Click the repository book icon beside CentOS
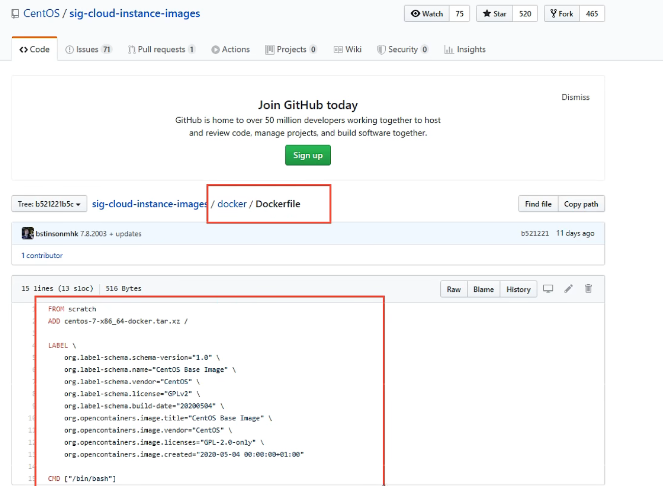This screenshot has width=663, height=486. pos(15,14)
